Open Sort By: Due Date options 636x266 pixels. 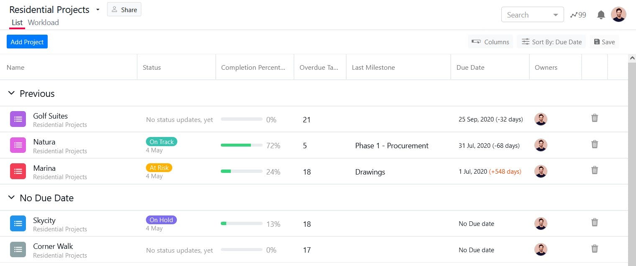point(552,42)
